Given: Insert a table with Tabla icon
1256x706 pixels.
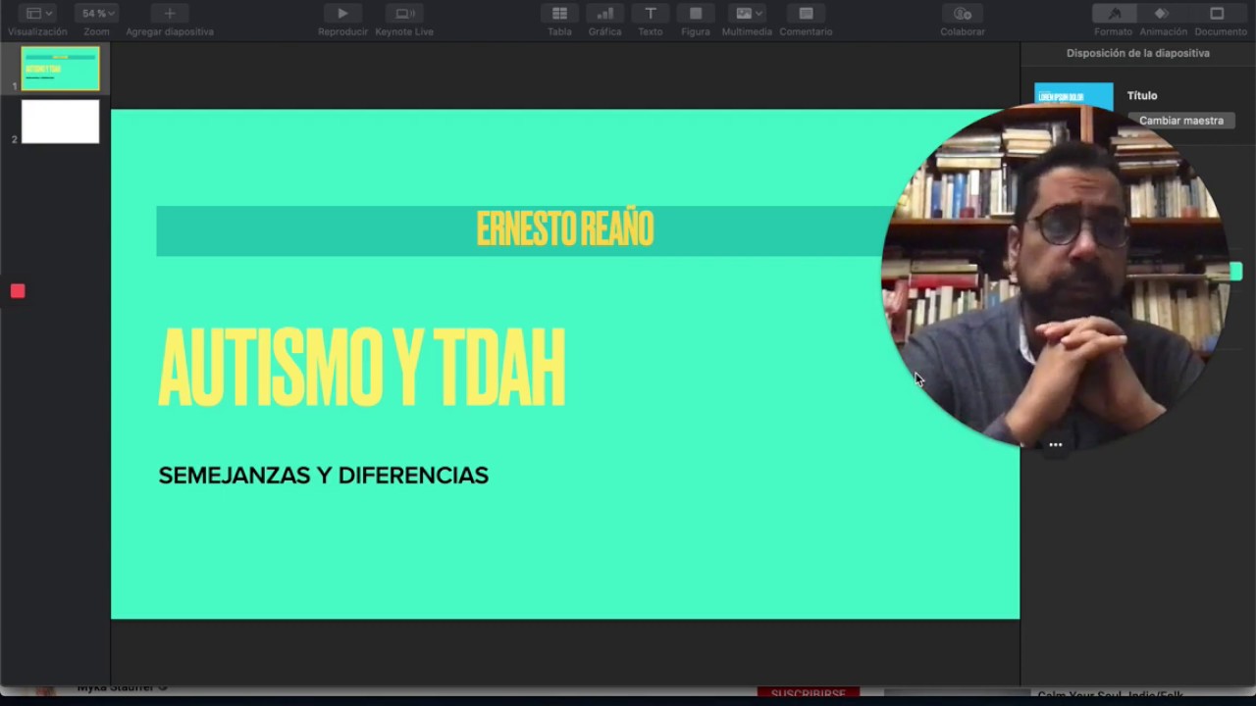Looking at the screenshot, I should (x=559, y=14).
